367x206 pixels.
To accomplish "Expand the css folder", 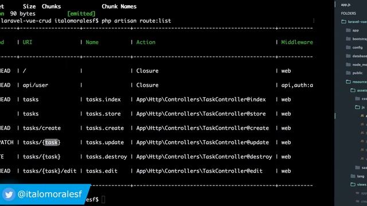I will [x=361, y=99].
